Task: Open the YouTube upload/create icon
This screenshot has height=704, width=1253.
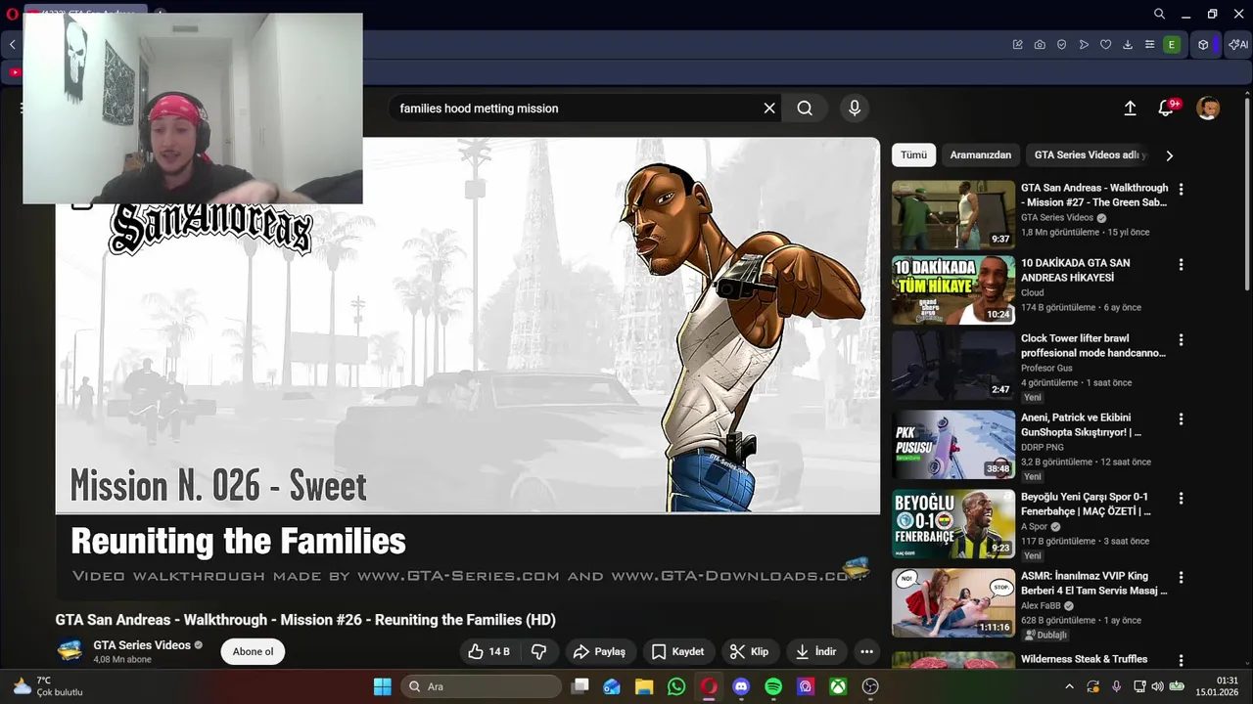Action: pos(1130,109)
